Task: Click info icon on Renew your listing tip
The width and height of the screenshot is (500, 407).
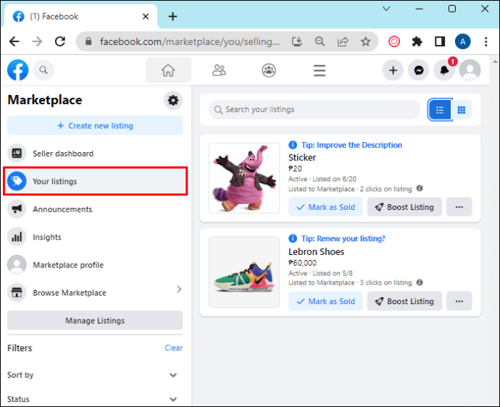Action: (293, 238)
